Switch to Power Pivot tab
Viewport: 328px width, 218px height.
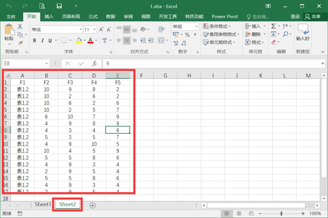click(225, 17)
